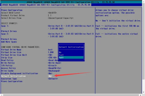Image resolution: width=145 pixels, height=96 pixels.
Task: Click vertical scrollbar down arrow
Action: [143, 92]
